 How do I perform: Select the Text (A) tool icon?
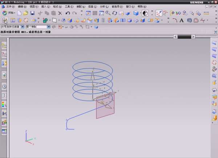click(x=182, y=20)
